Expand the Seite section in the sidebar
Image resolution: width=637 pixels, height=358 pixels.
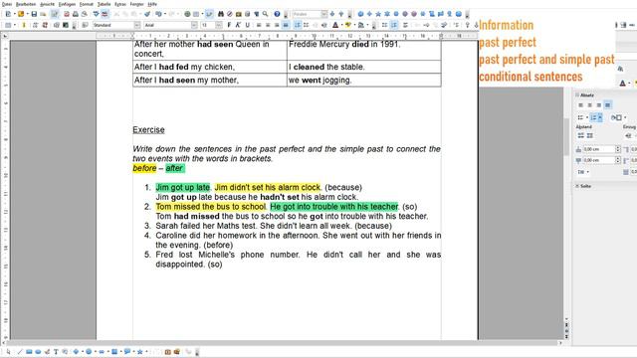point(577,186)
